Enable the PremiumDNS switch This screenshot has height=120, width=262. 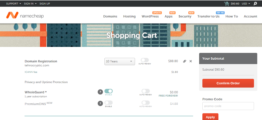coord(109,103)
